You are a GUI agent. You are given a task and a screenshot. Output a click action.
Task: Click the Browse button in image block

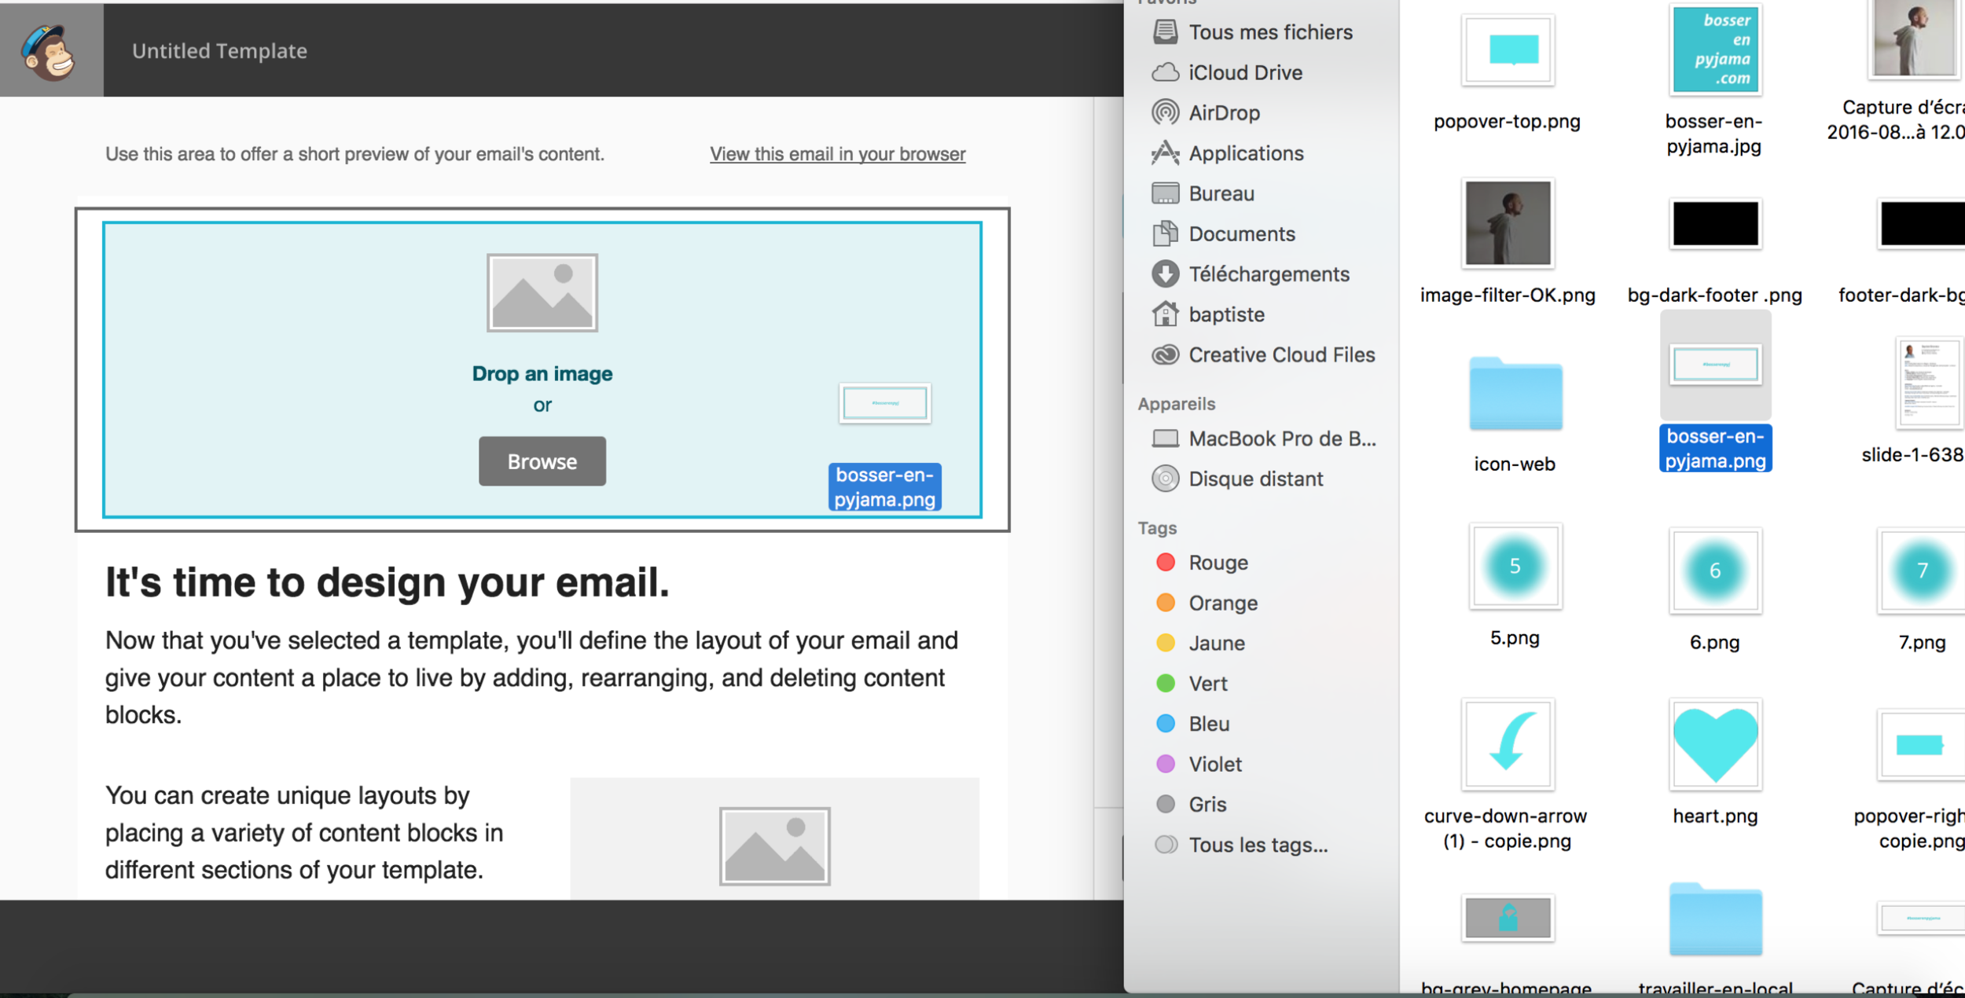point(542,461)
